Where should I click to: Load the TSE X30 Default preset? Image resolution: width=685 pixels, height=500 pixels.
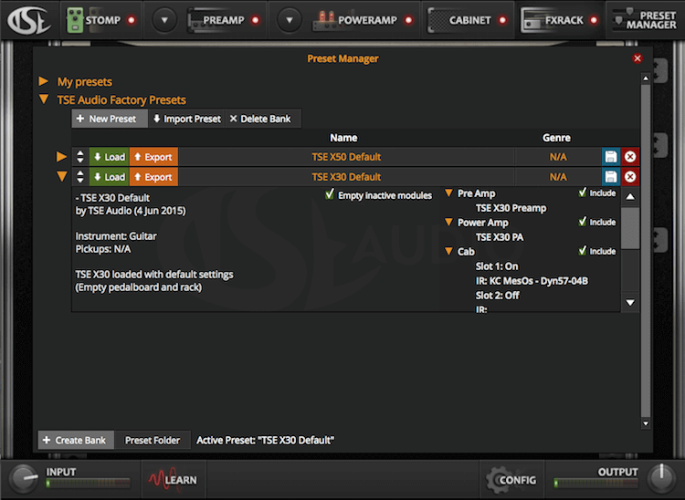pyautogui.click(x=110, y=177)
